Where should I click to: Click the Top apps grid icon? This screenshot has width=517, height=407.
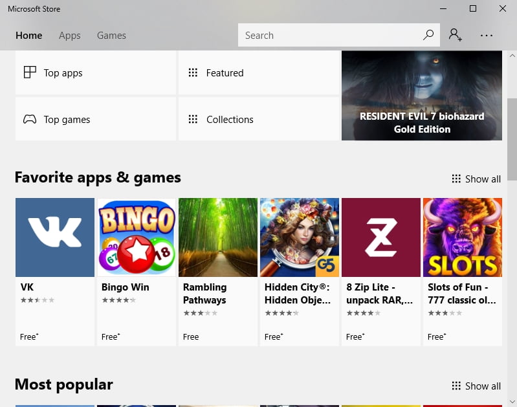click(x=30, y=72)
